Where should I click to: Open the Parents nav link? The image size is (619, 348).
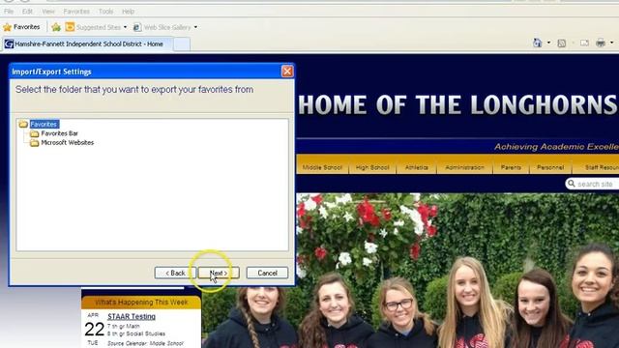pyautogui.click(x=511, y=167)
